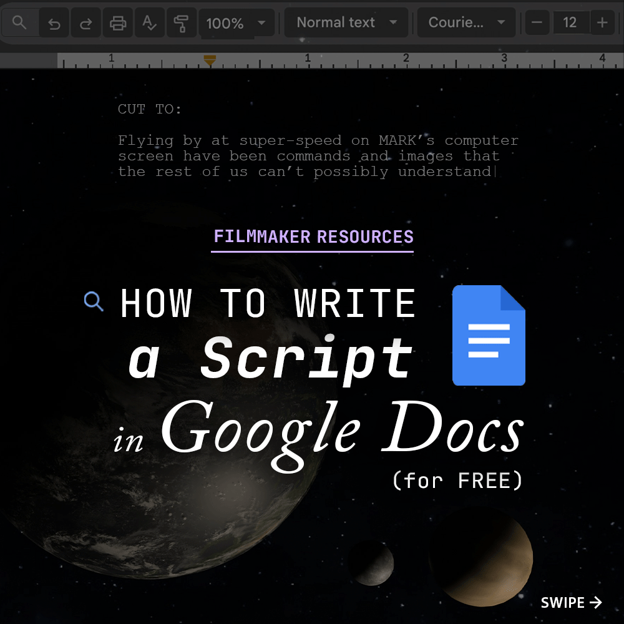The width and height of the screenshot is (624, 624).
Task: Click the font size field showing 12
Action: 570,22
